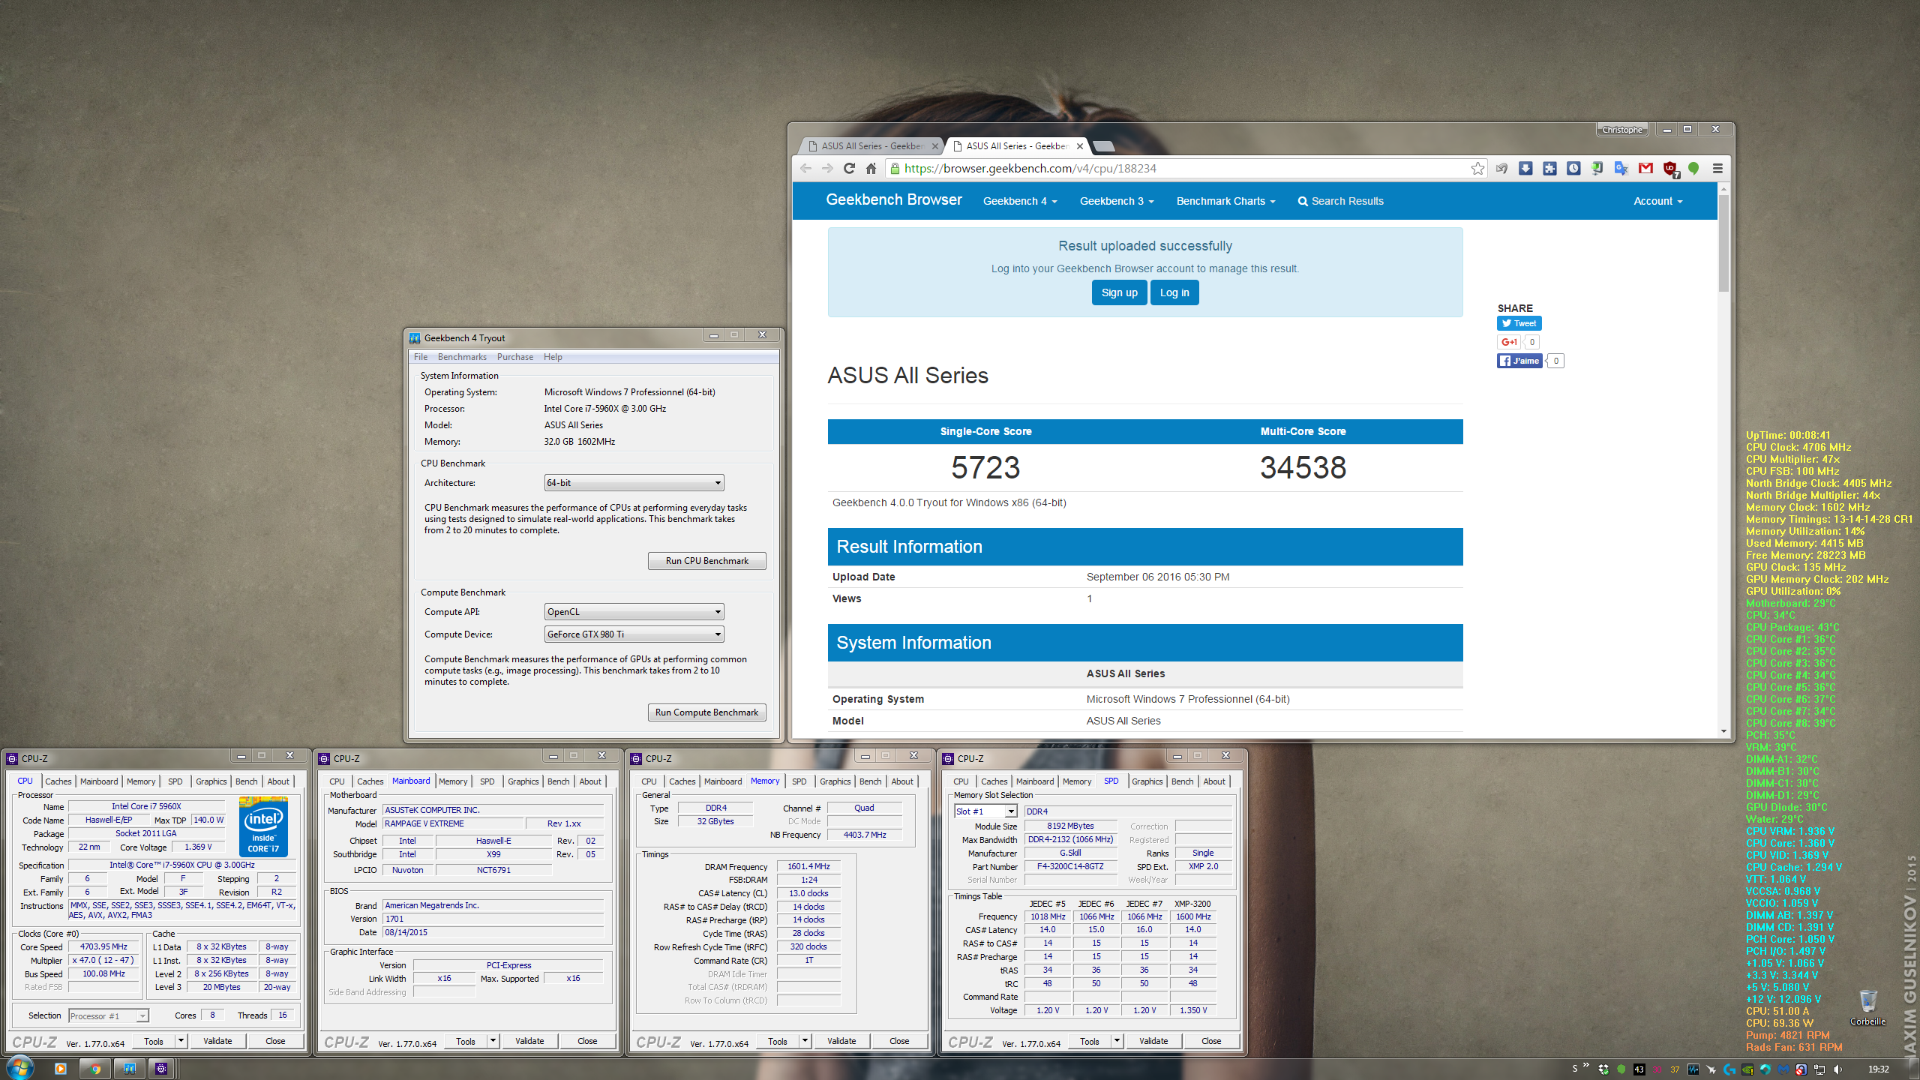Screen dimensions: 1920x1080
Task: Open the Compute API OpenCL dropdown
Action: click(x=634, y=612)
